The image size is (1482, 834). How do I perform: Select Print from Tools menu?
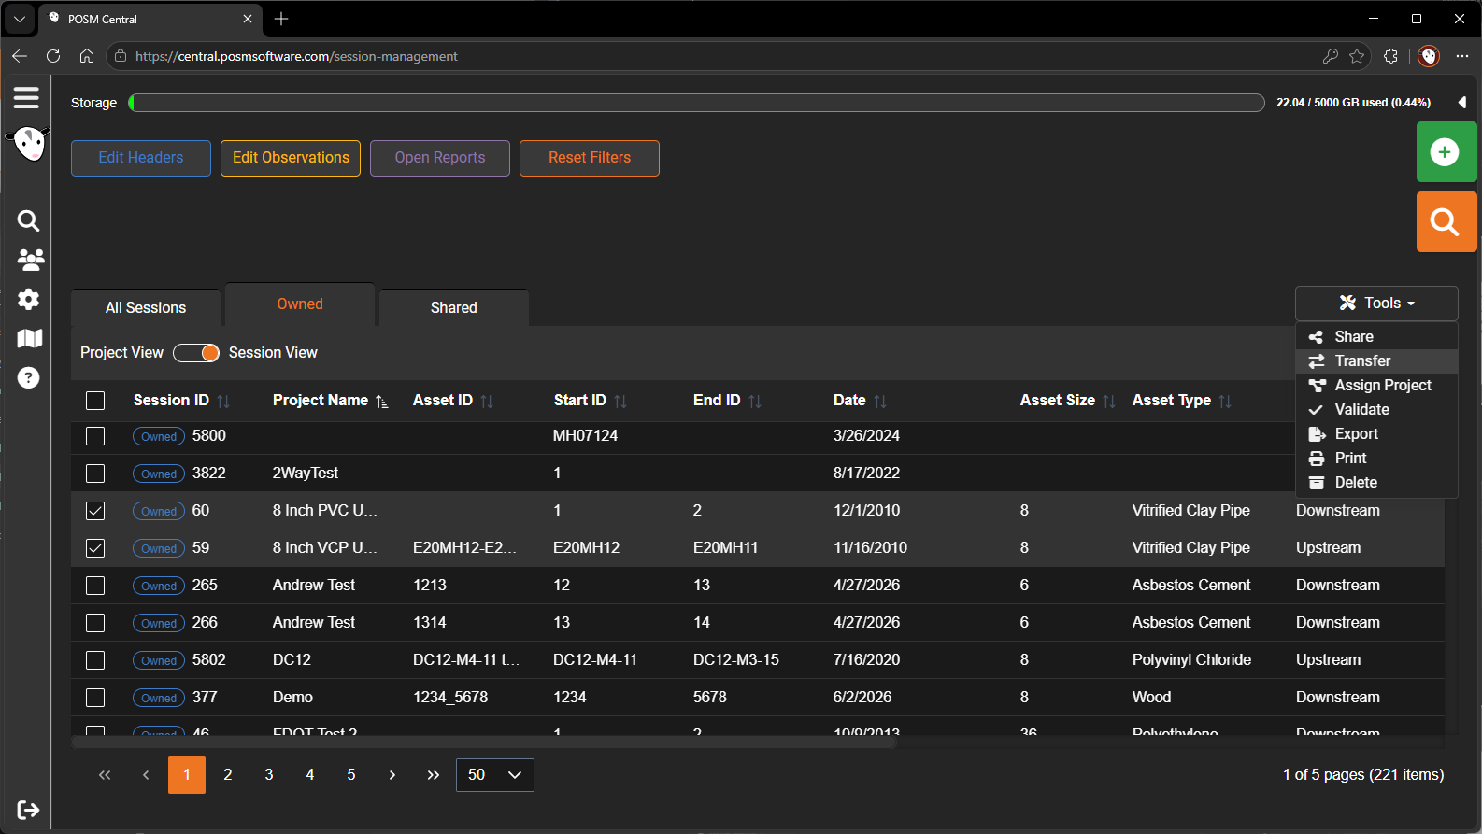click(x=1376, y=458)
